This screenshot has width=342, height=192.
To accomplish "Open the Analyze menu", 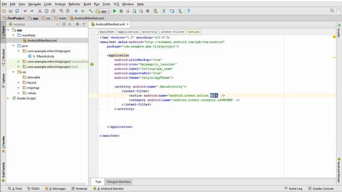I will point(60,4).
